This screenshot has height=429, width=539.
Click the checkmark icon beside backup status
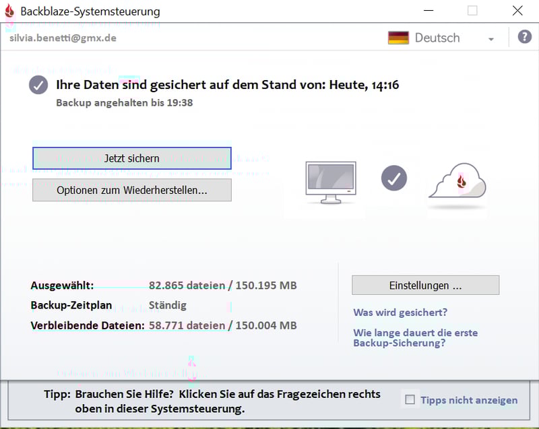(x=38, y=86)
